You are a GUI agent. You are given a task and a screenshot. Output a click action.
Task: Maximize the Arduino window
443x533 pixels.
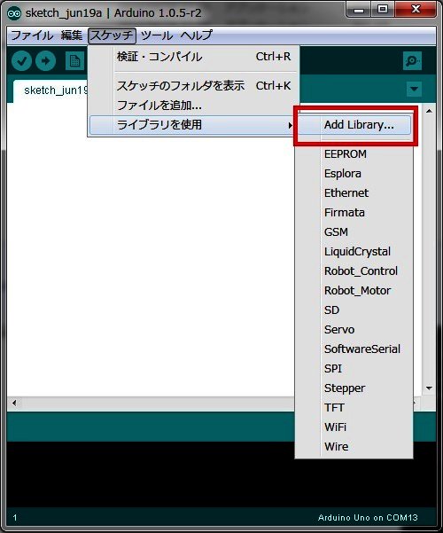point(383,10)
